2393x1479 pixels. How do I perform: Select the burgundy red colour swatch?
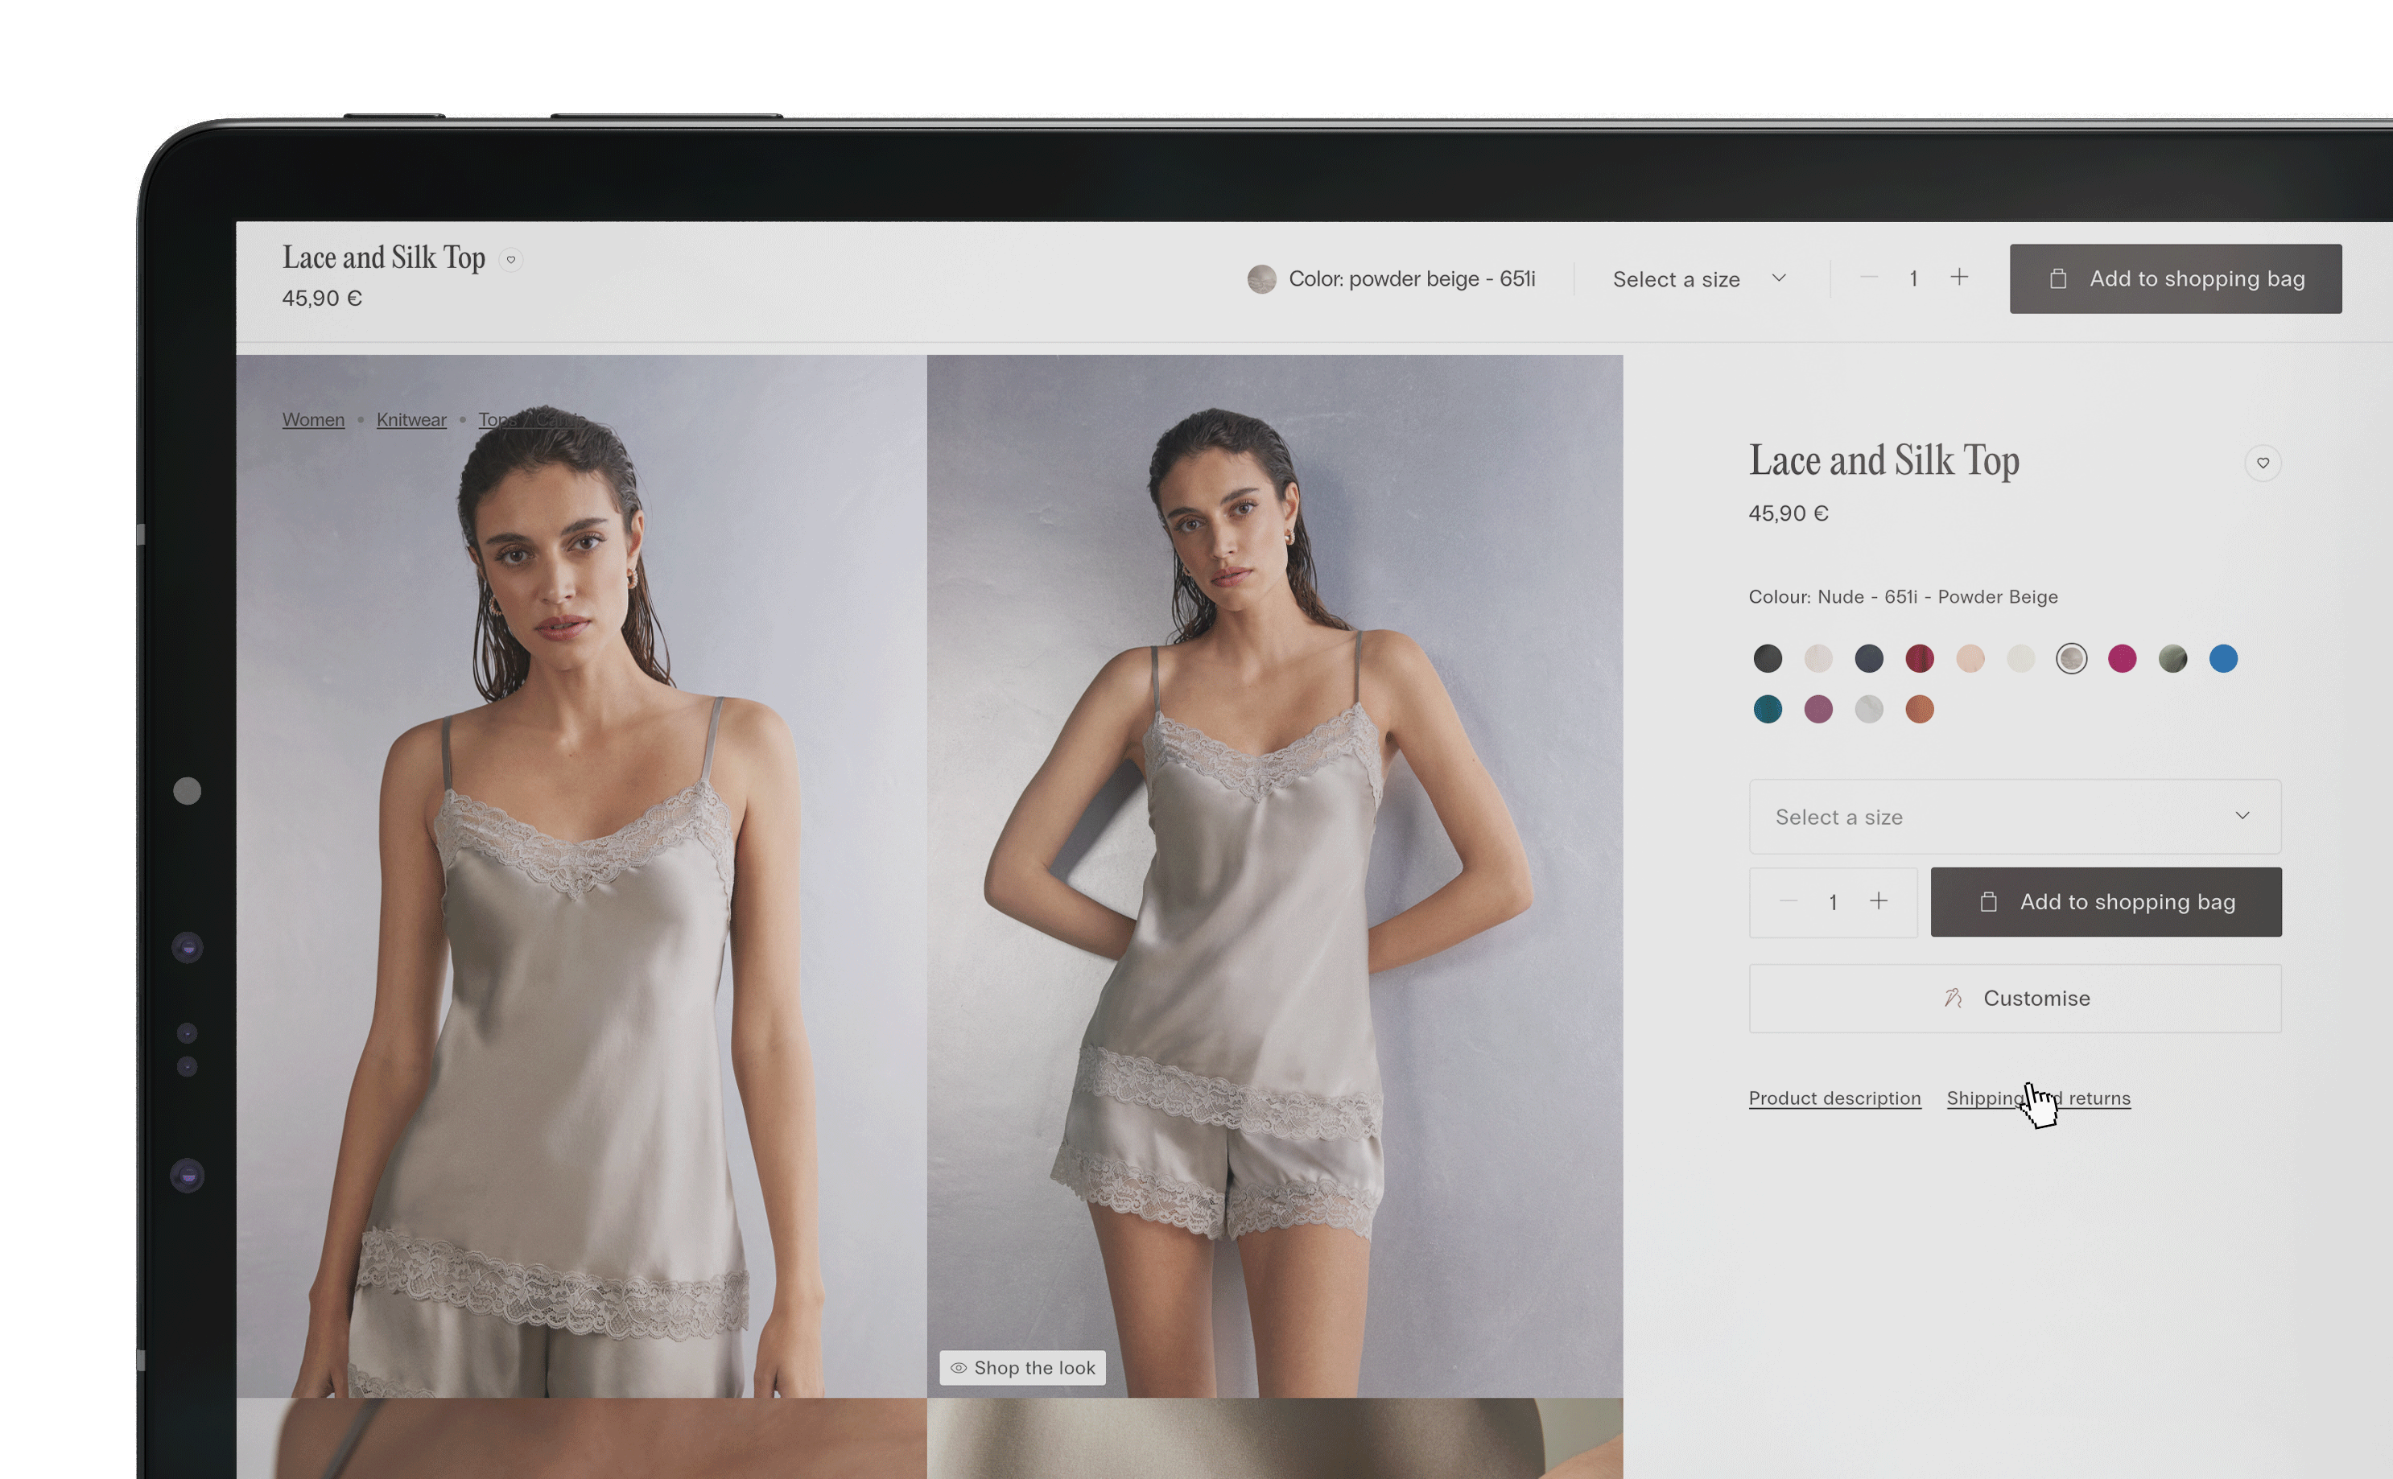point(1920,658)
